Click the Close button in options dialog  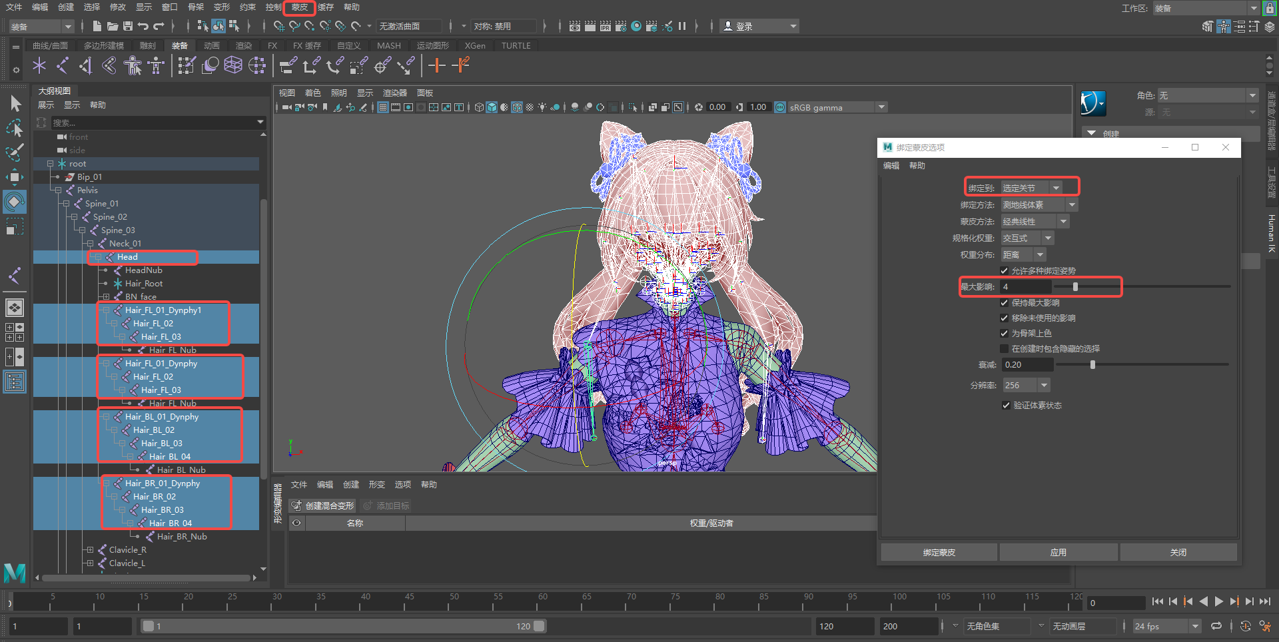click(1178, 552)
